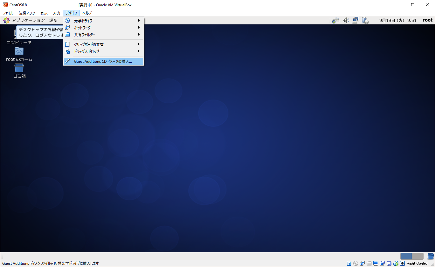Click the keyboard input method panel icon
This screenshot has height=267, width=435.
tap(336, 20)
